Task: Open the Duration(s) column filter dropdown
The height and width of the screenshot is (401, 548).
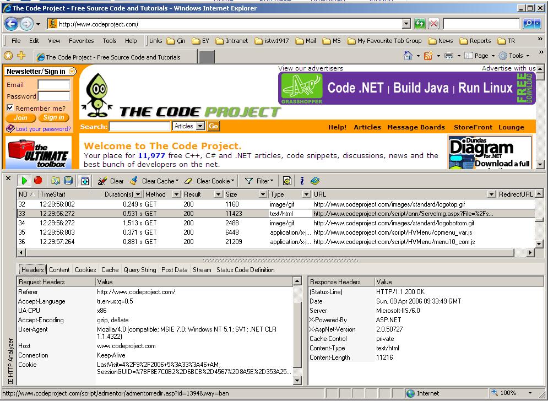Action: click(138, 194)
